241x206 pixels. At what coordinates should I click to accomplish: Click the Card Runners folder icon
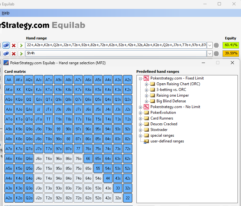click(x=146, y=118)
